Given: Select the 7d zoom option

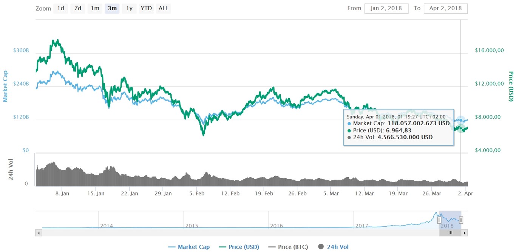Looking at the screenshot, I should click(77, 8).
